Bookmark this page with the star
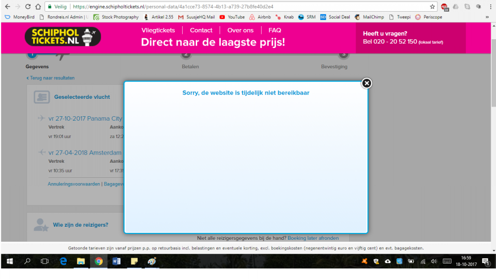Screen dimensions: 496x279 [432, 7]
